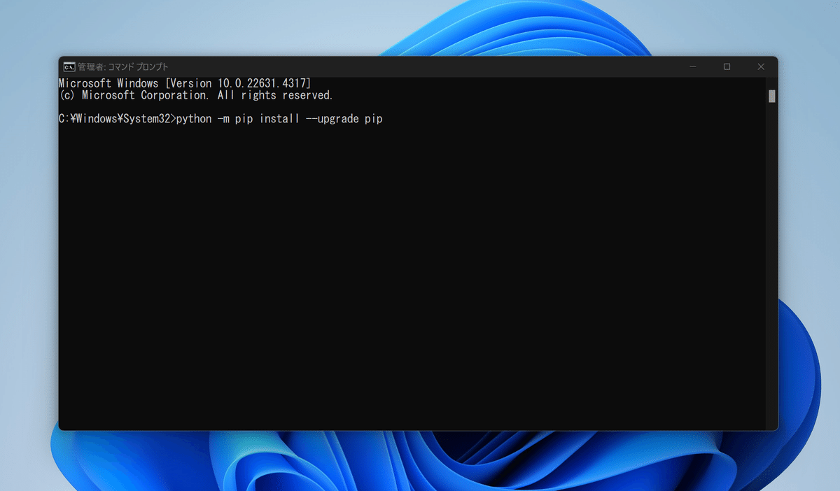Click the Command Prompt icon in title bar
This screenshot has height=491, width=840.
point(69,66)
